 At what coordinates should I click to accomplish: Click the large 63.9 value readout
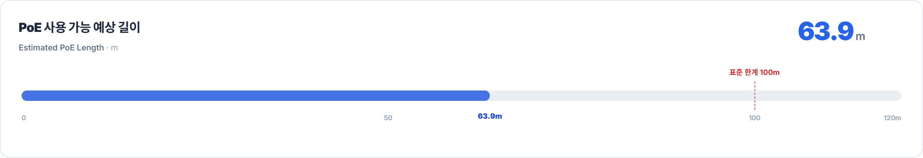click(826, 31)
